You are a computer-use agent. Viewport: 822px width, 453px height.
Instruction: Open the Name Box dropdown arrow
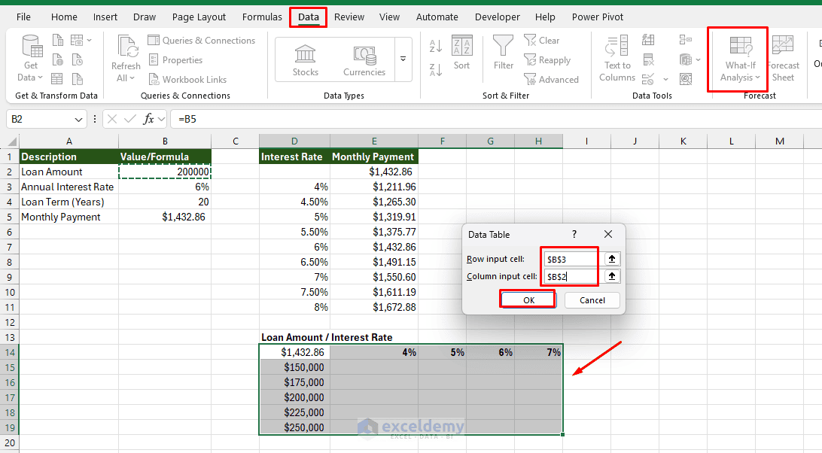(x=78, y=120)
